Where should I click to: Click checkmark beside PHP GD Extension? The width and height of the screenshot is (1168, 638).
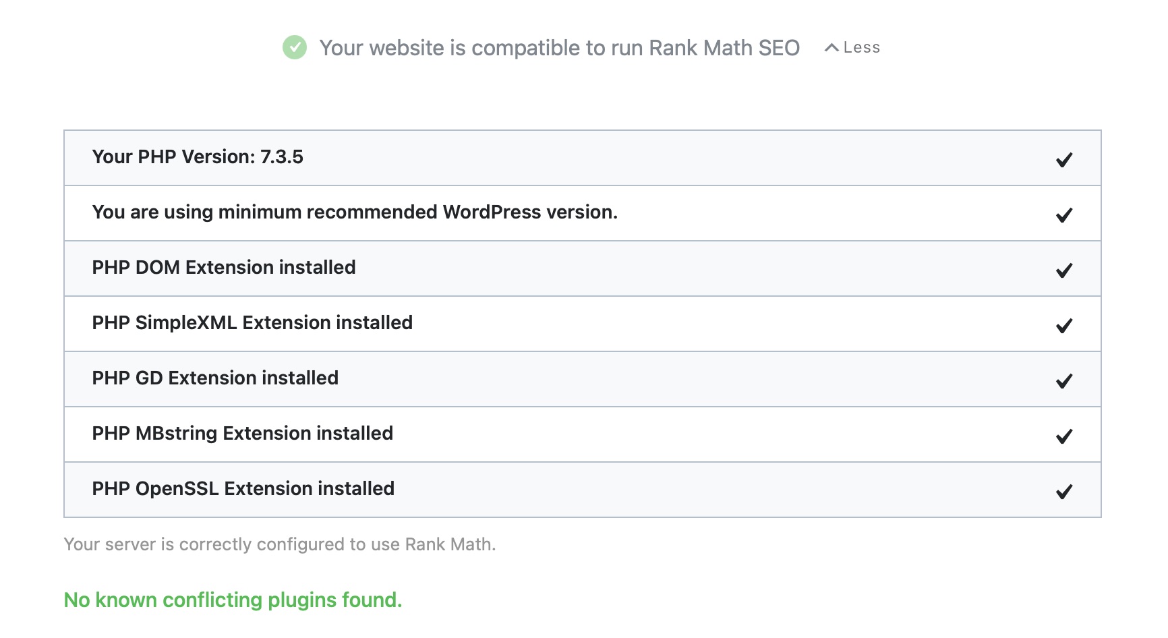pyautogui.click(x=1064, y=381)
